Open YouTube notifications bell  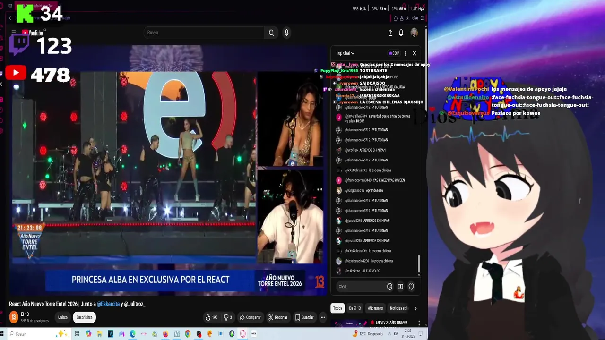(401, 33)
